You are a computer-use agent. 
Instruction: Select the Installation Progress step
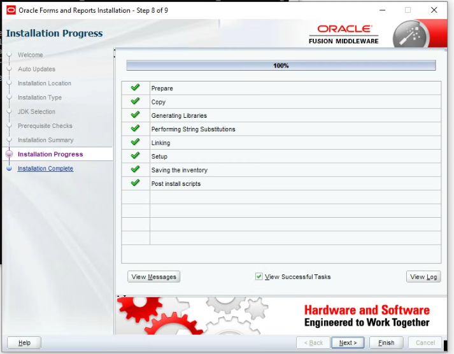click(x=50, y=154)
